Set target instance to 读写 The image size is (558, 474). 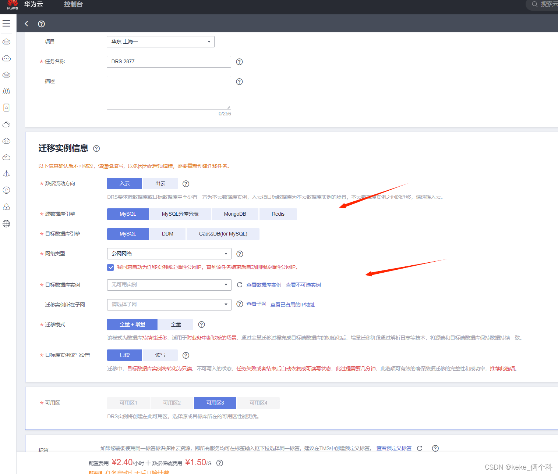[x=160, y=355]
